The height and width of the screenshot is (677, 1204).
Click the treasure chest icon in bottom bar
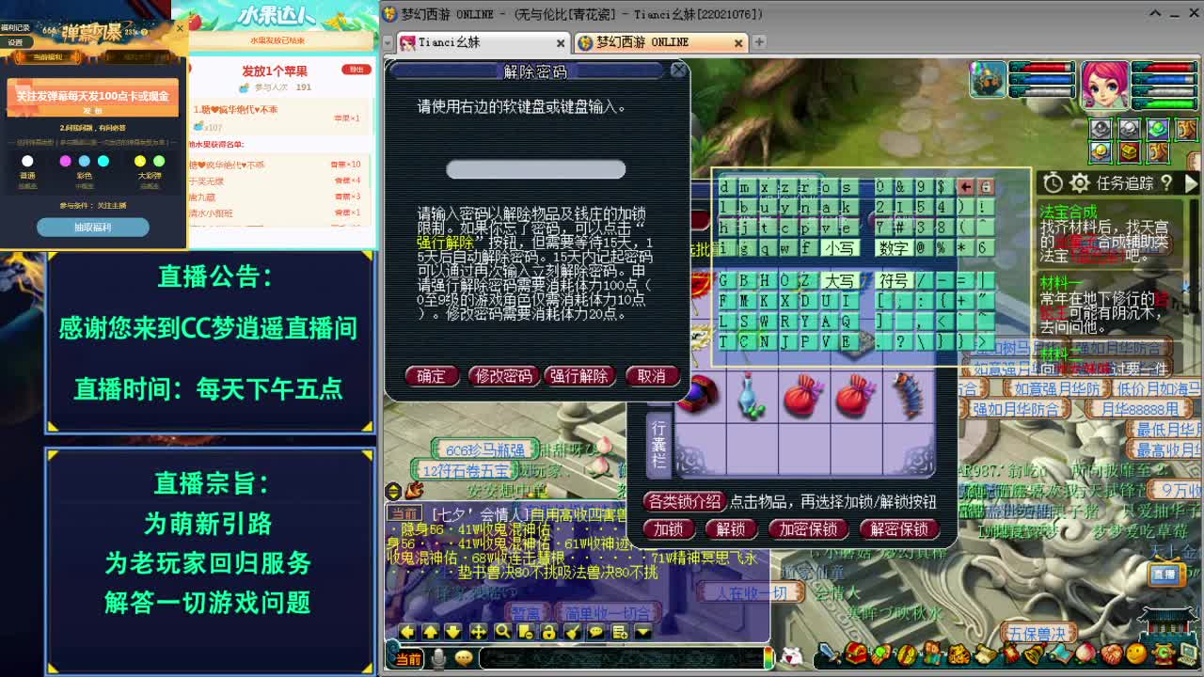(856, 653)
